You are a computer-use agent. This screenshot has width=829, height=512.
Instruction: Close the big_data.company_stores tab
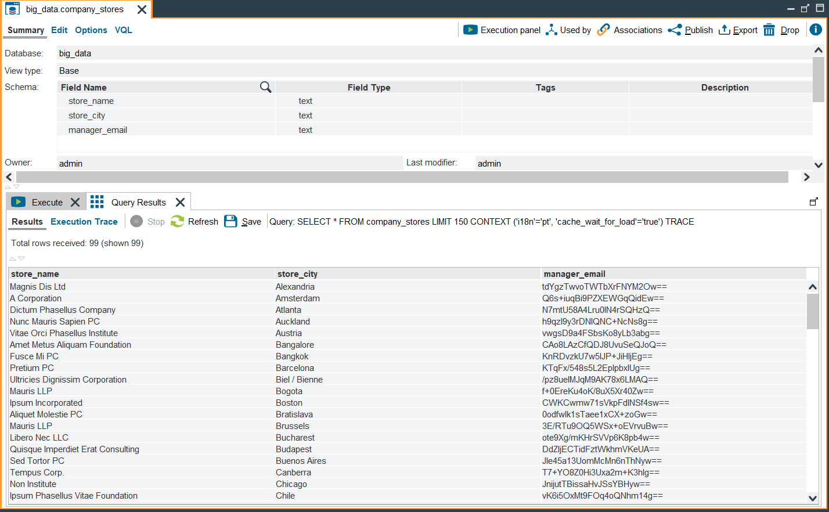[142, 9]
